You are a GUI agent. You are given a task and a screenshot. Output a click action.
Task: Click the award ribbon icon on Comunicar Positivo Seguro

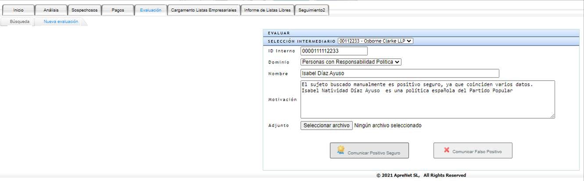(341, 150)
